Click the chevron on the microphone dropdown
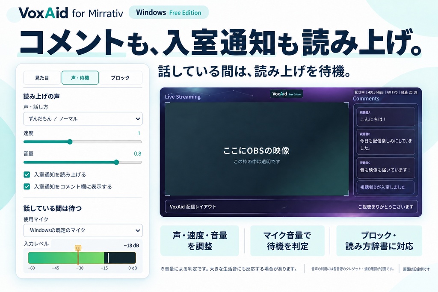438x292 pixels. point(138,230)
